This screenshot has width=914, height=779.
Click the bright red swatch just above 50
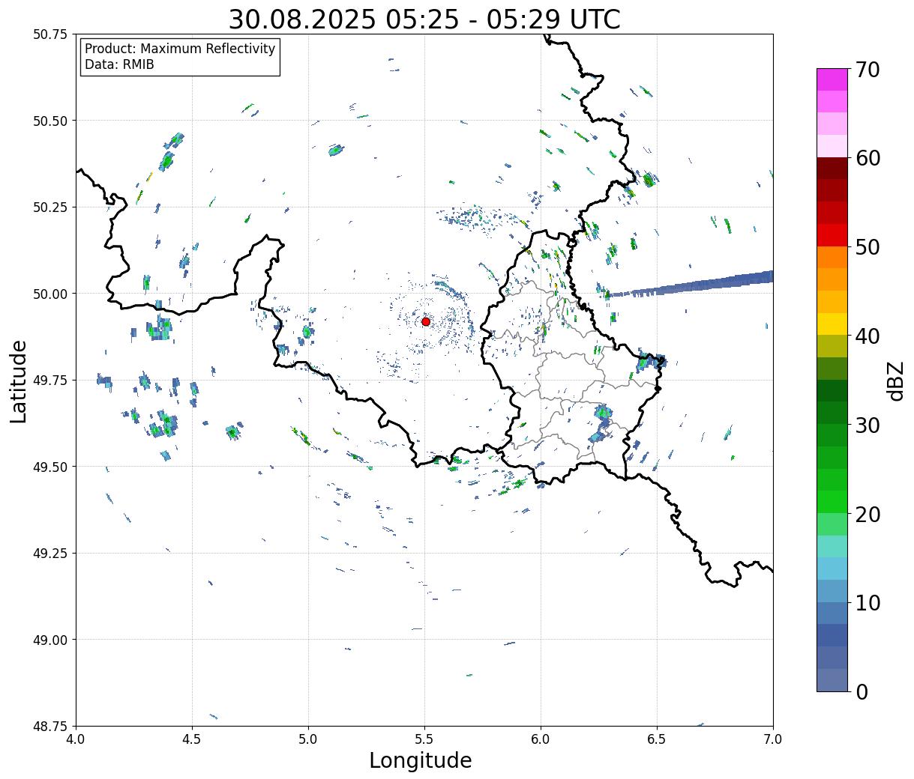click(832, 235)
